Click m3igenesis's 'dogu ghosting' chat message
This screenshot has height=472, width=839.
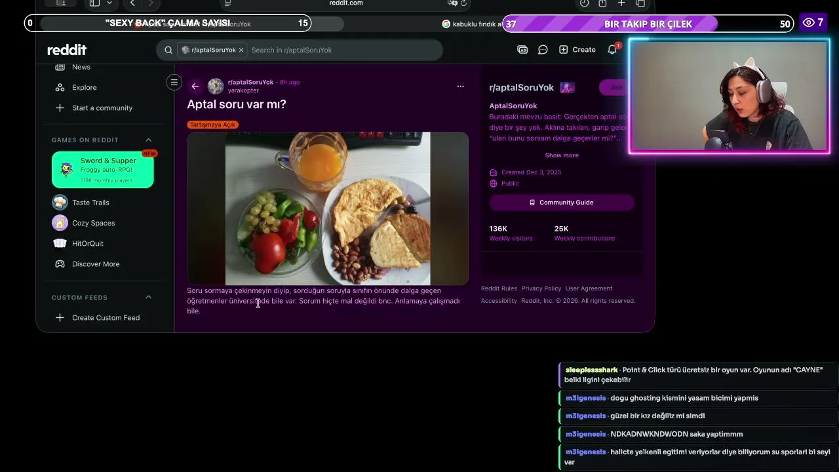tap(699, 398)
